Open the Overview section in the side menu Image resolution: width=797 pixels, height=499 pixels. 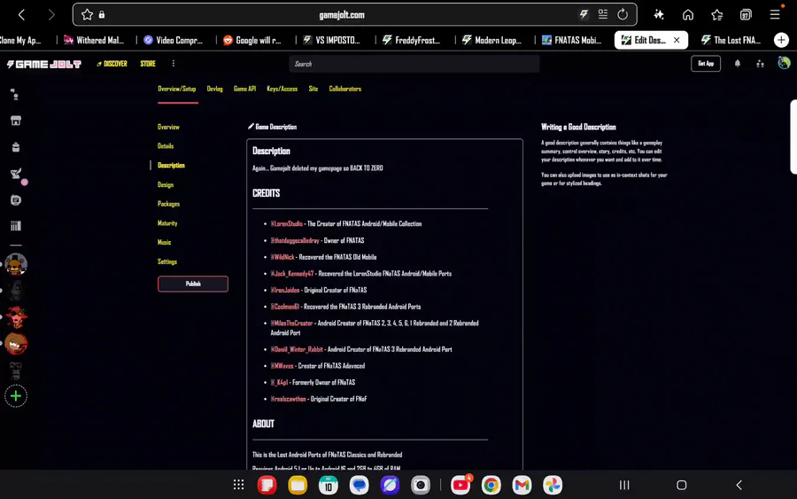click(x=168, y=127)
